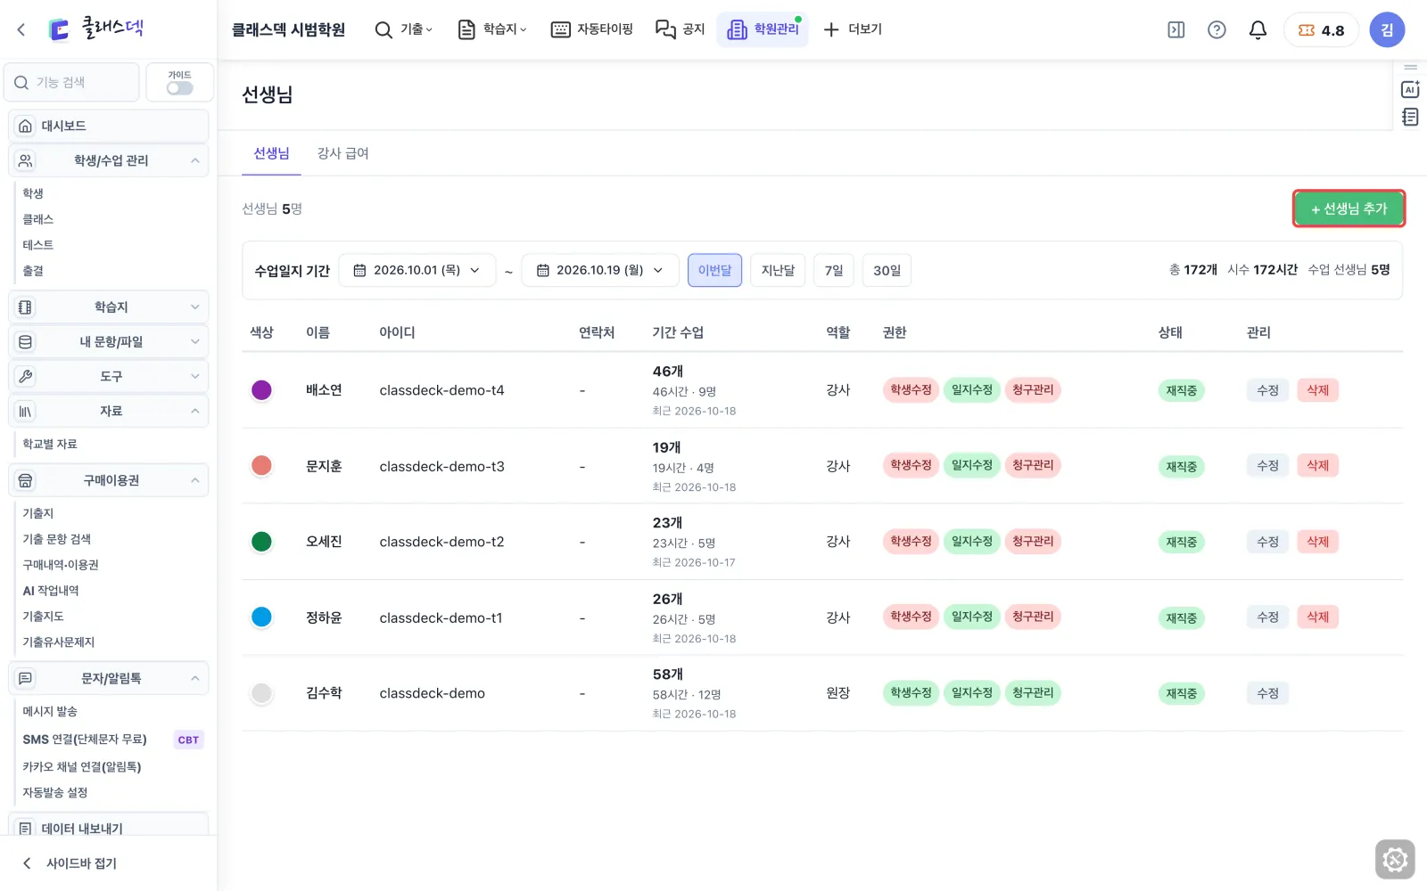Open the 대시보드 home icon item

[x=108, y=126]
